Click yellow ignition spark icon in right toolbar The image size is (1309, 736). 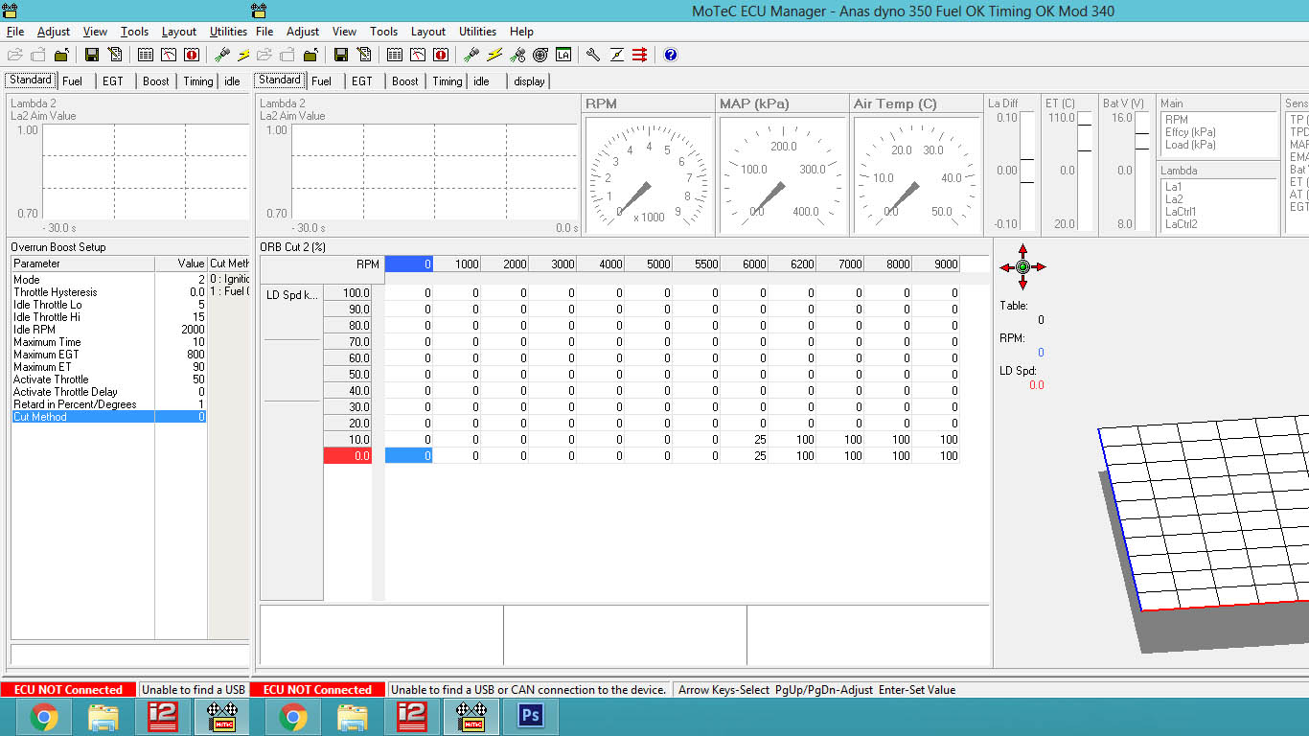[494, 55]
